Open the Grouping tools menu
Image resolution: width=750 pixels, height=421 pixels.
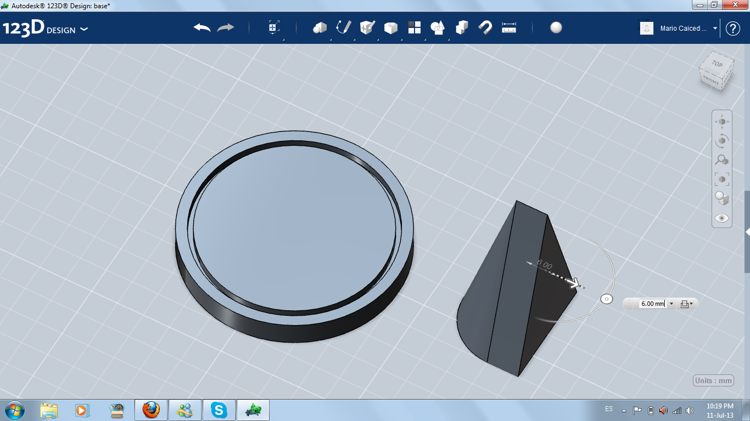(x=438, y=28)
